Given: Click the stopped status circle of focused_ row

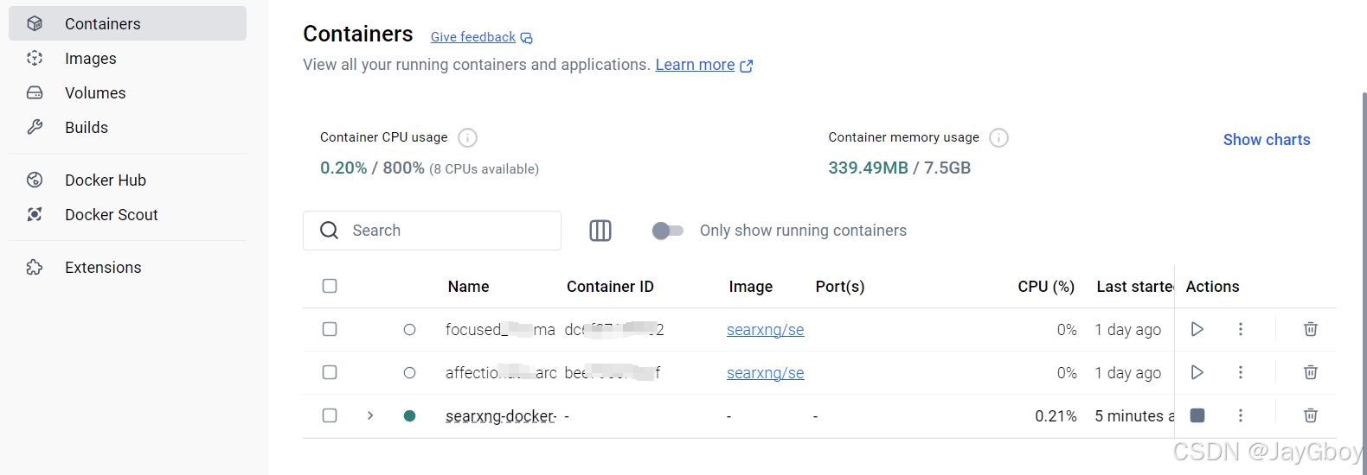Looking at the screenshot, I should pyautogui.click(x=409, y=329).
